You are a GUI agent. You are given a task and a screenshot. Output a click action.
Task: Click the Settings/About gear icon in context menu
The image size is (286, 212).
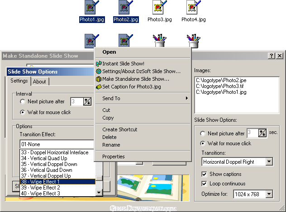[99, 71]
